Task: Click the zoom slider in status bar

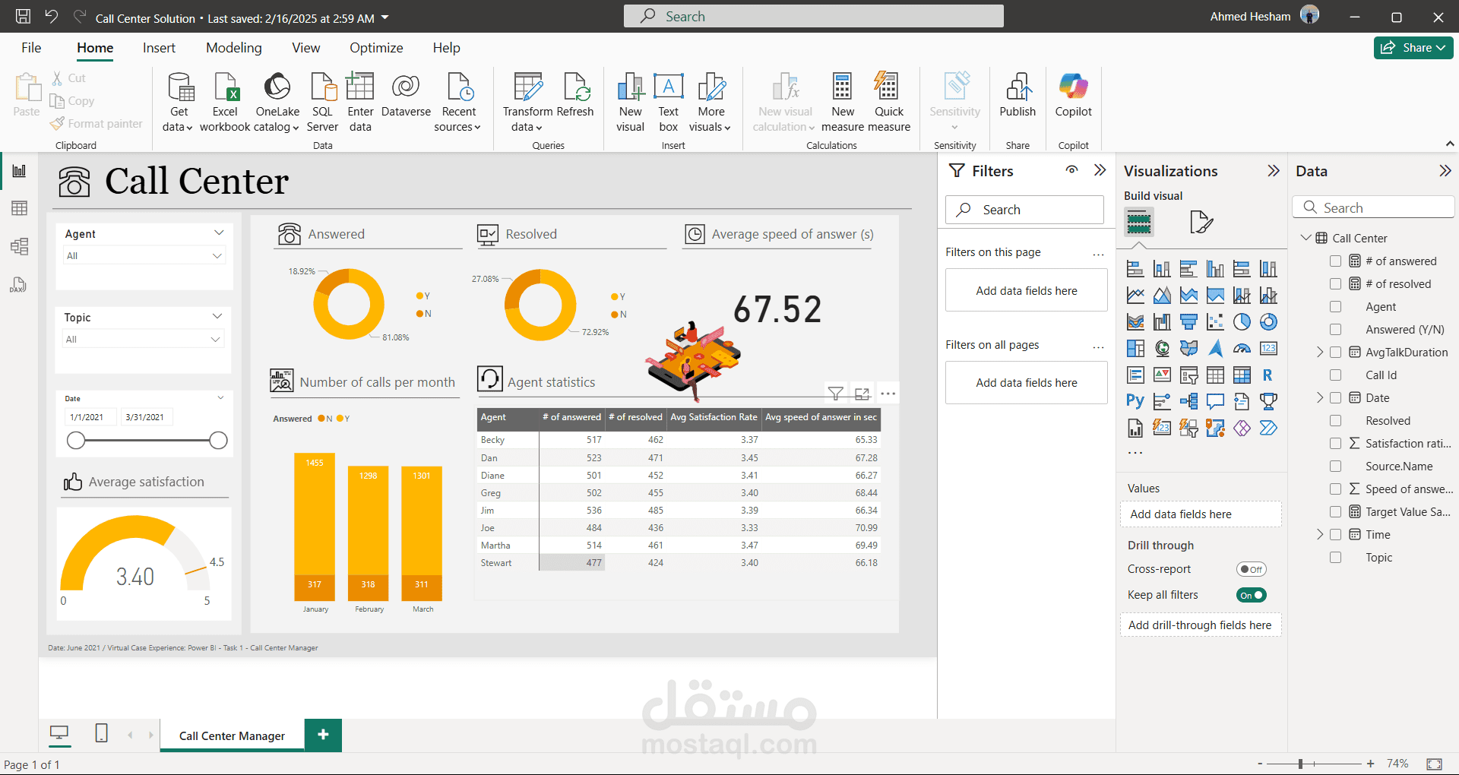Action: (1315, 764)
